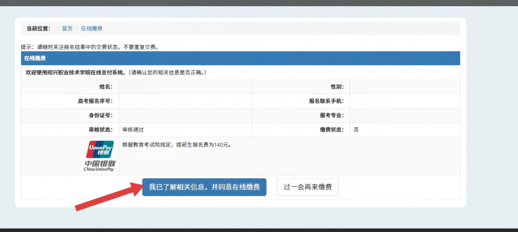This screenshot has width=518, height=232.
Task: Select the 高考报名序号 label
Action: coord(94,101)
